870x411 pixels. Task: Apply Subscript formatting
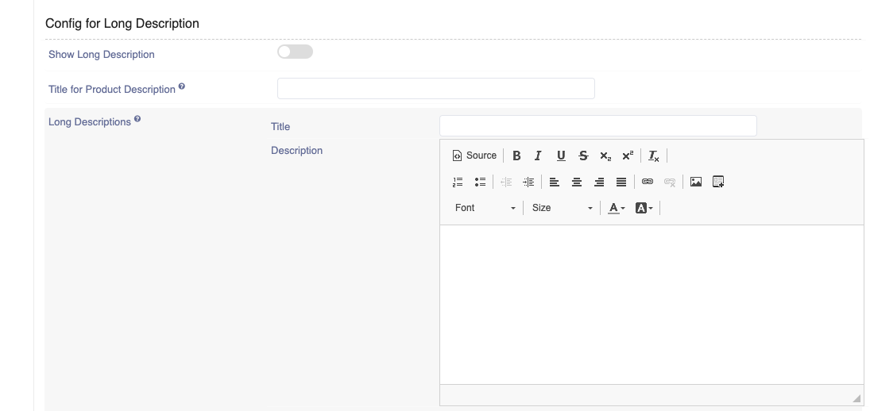(x=605, y=156)
